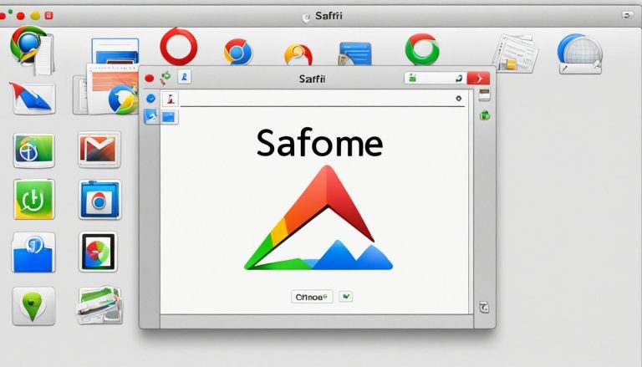Open the blue globe grid icon

click(580, 54)
